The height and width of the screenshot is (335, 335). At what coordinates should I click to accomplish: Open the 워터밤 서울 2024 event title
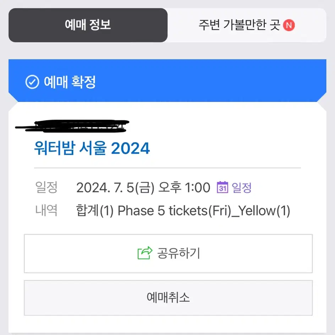click(x=92, y=148)
